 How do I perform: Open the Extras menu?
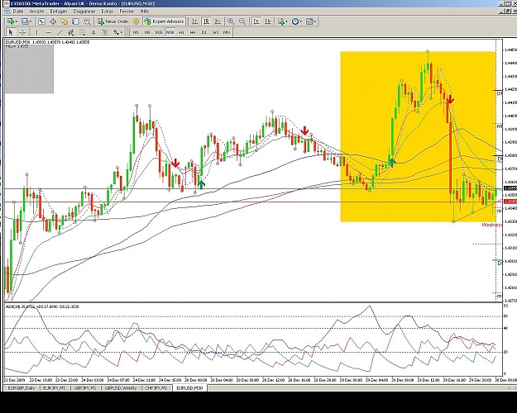coord(108,12)
